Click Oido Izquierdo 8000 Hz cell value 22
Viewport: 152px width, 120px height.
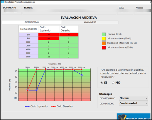coord(49,57)
